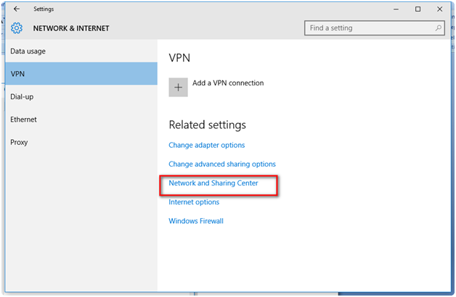Screen dimensions: 456x297
Task: Go to the Ethernet settings page
Action: pos(23,120)
